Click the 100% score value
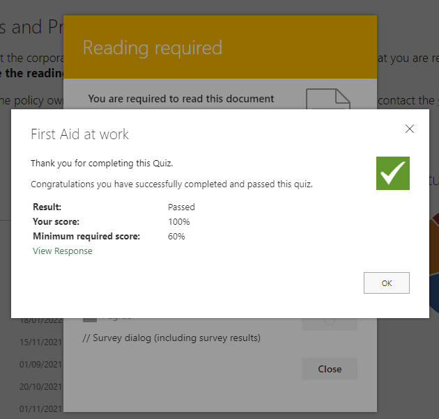This screenshot has height=419, width=439. pyautogui.click(x=179, y=222)
